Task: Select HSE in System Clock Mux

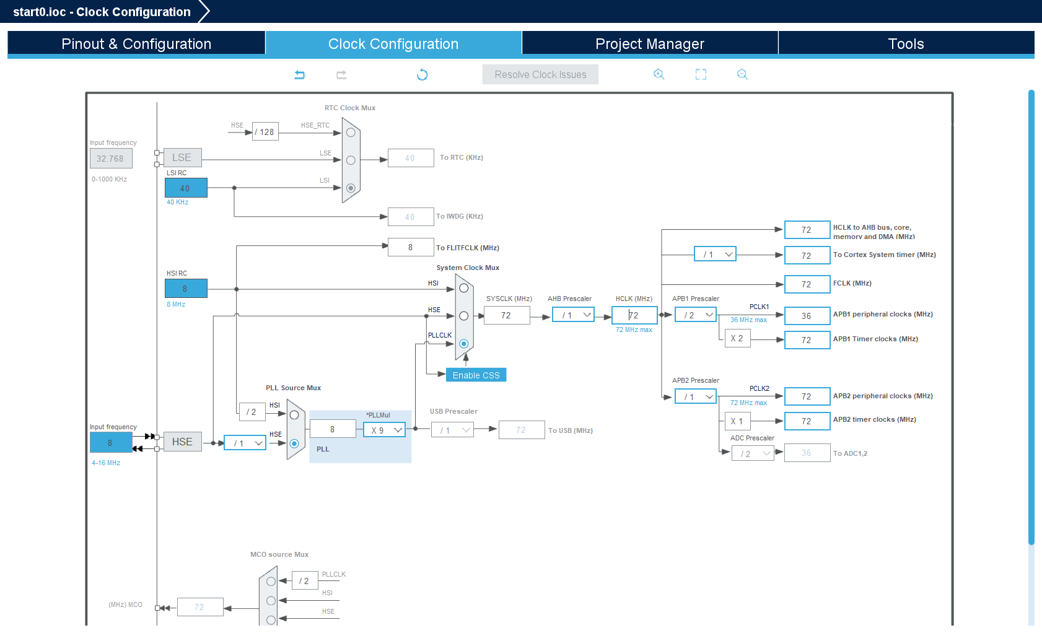Action: [463, 316]
